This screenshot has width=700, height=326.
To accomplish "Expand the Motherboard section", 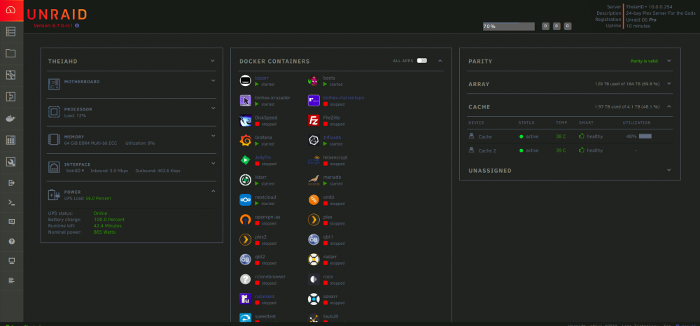I will [x=213, y=80].
